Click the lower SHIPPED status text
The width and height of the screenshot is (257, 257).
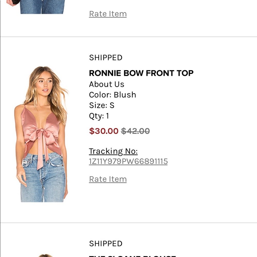(105, 243)
